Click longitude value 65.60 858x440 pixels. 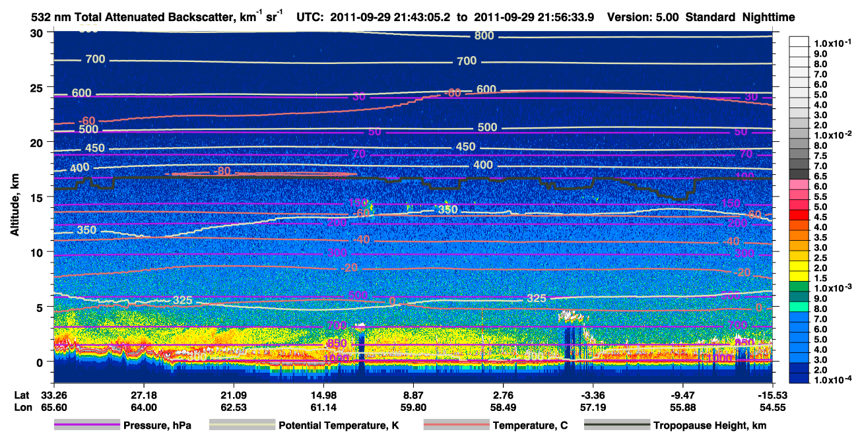pos(54,408)
